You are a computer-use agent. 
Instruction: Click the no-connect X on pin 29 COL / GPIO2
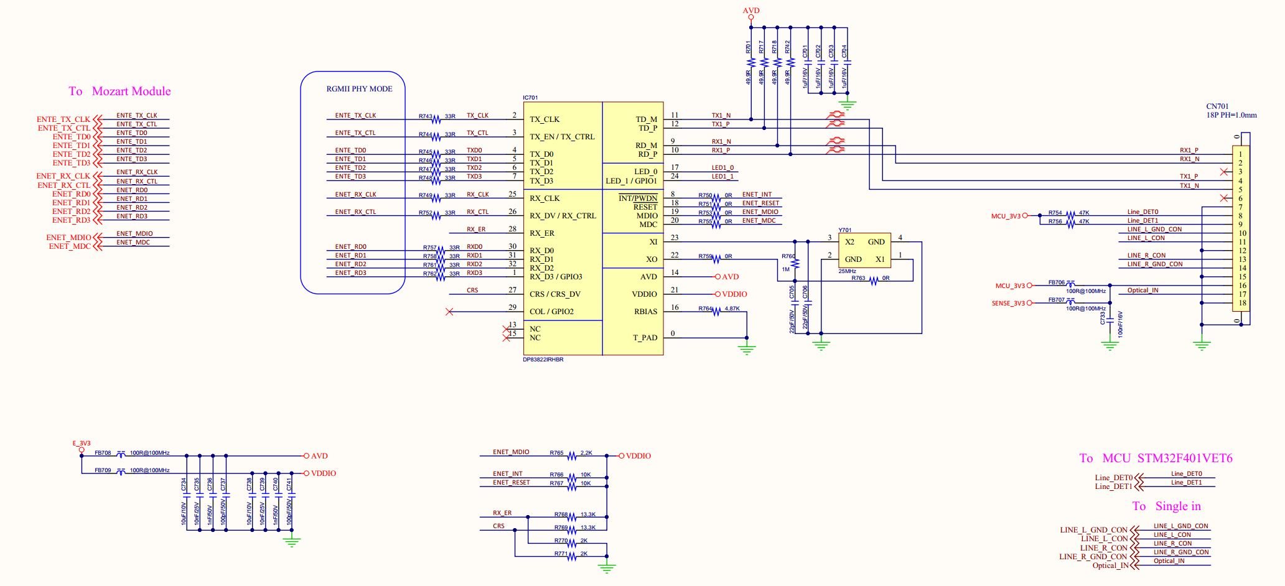click(x=450, y=312)
